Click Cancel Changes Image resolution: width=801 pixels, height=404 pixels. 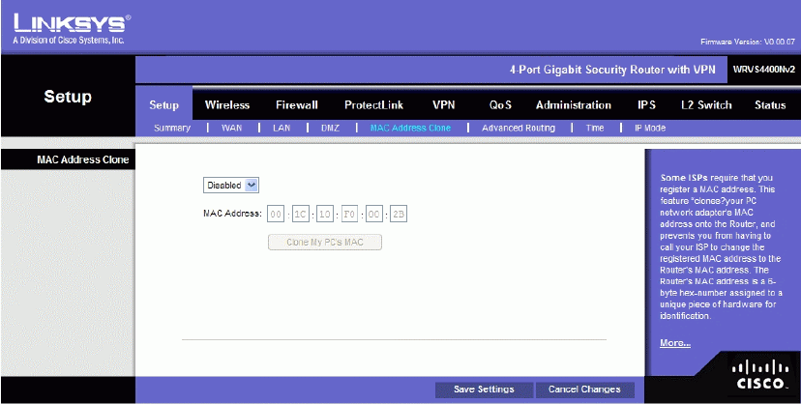pyautogui.click(x=584, y=390)
